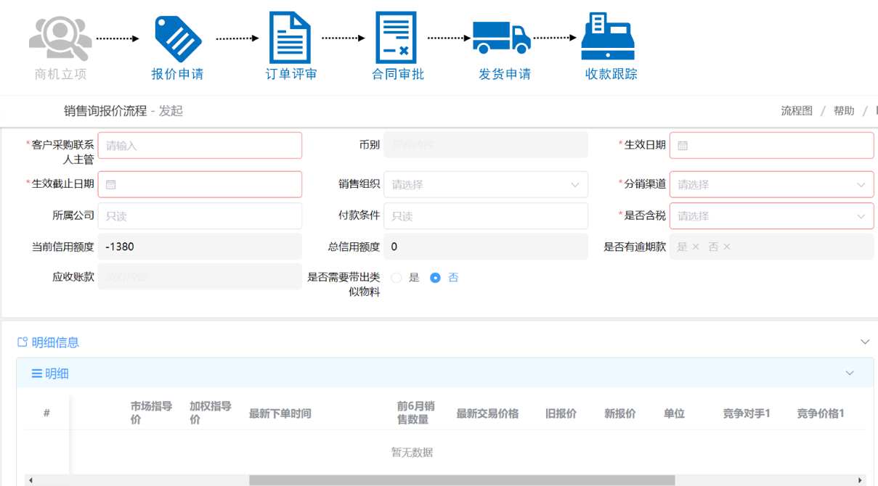Image resolution: width=878 pixels, height=486 pixels.
Task: Click the 报价申请 price tag icon
Action: coord(177,39)
